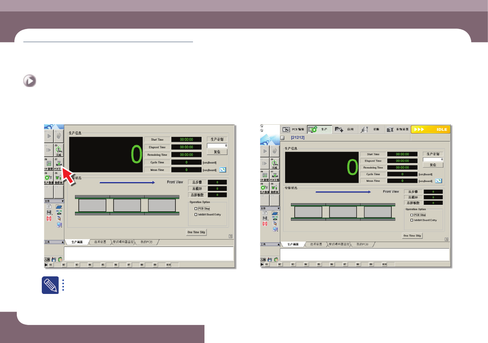The height and width of the screenshot is (343, 488).
Task: Click the 诊断 diagnosis icon in right screenshot
Action: click(364, 130)
